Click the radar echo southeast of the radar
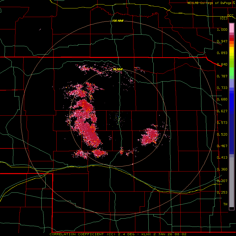This screenshot has width=236, height=236. 150,137
